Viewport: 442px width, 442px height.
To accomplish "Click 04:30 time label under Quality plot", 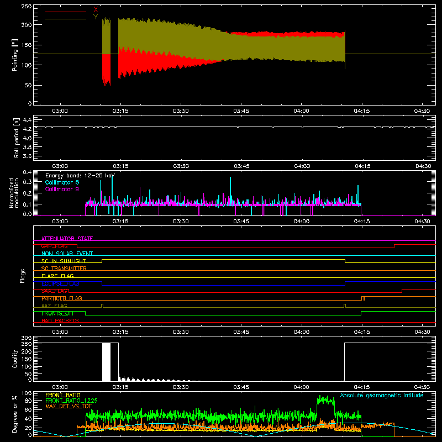I will click(x=422, y=387).
